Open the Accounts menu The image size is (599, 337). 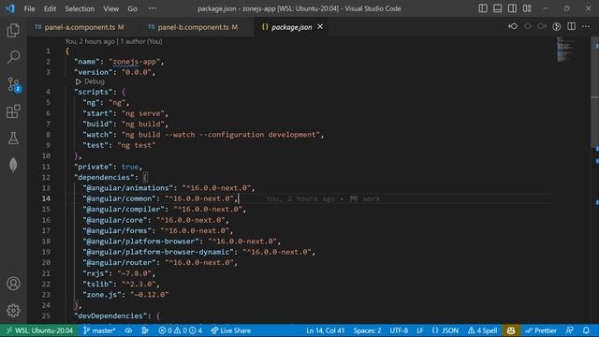pos(13,284)
